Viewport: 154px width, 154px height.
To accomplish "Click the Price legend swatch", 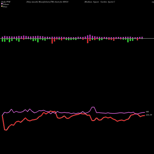I will pyautogui.click(x=2, y=6).
